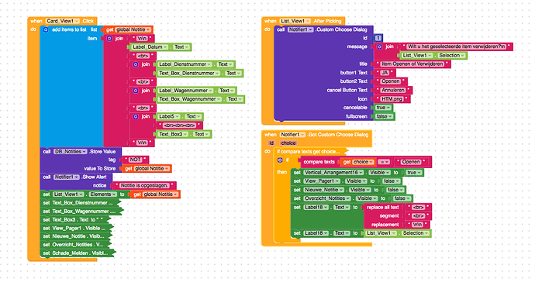Screen dimensions: 535x282
Task: Click gear icon on join with Label_Wagennummer
Action: click(x=136, y=91)
